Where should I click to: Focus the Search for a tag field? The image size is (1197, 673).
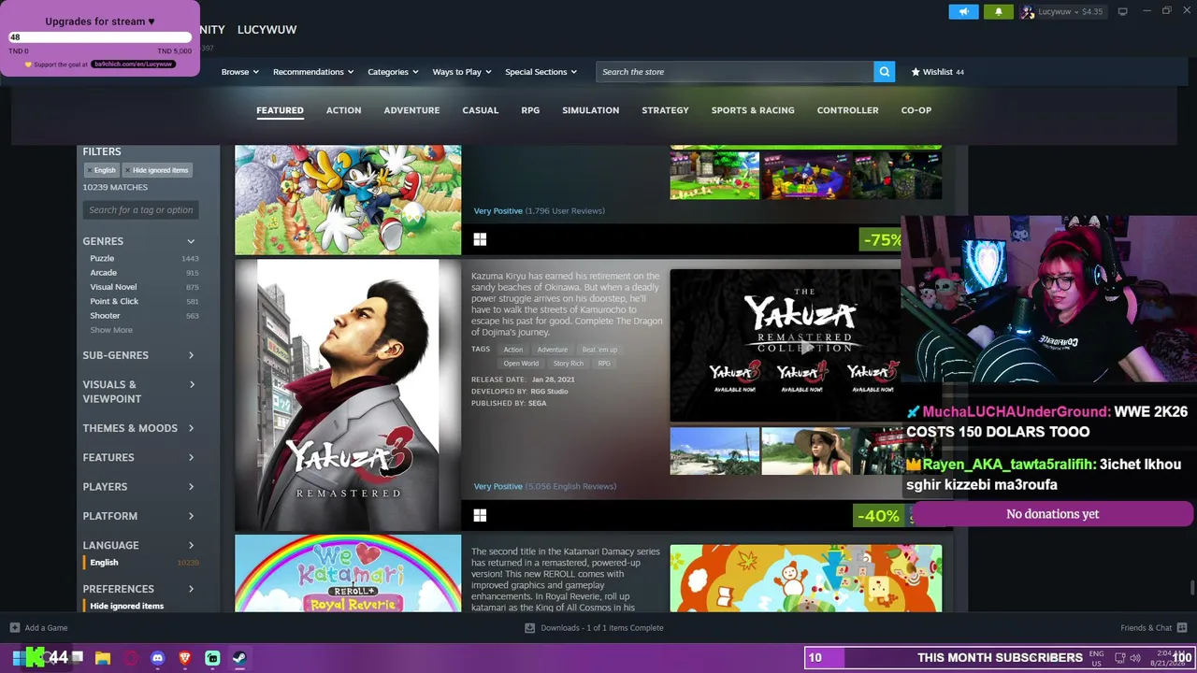[140, 210]
